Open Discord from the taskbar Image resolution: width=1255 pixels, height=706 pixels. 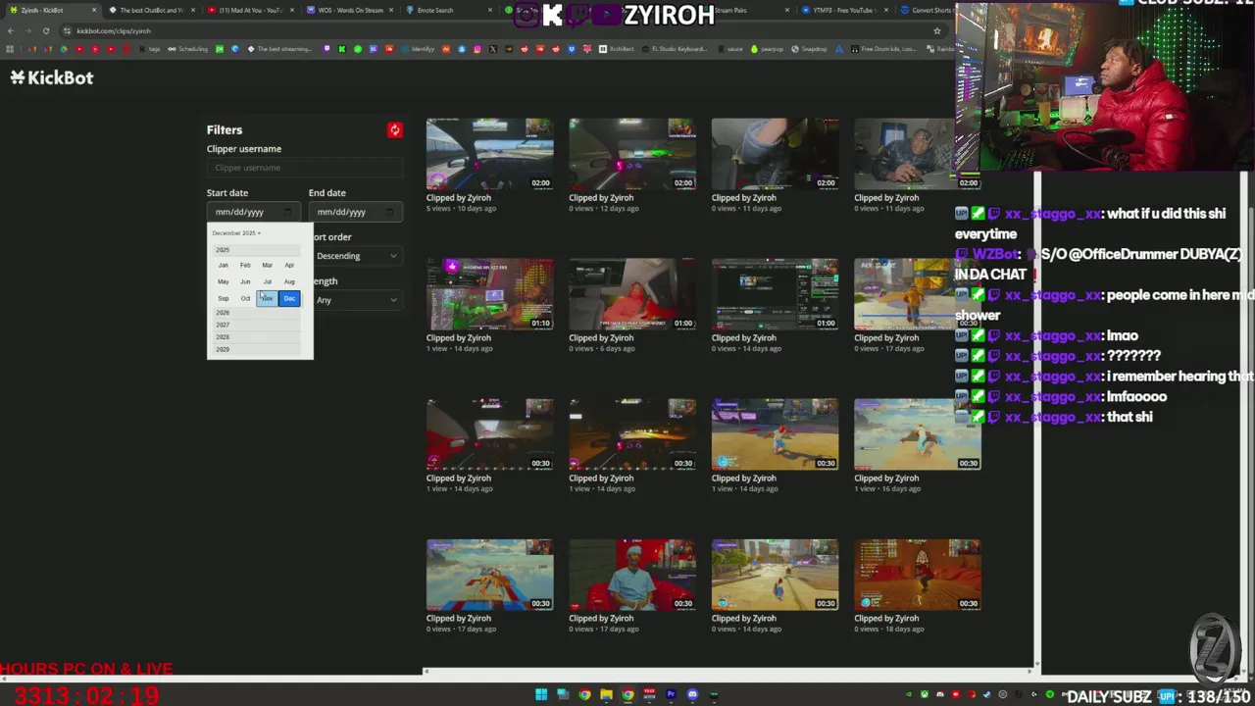(x=692, y=695)
